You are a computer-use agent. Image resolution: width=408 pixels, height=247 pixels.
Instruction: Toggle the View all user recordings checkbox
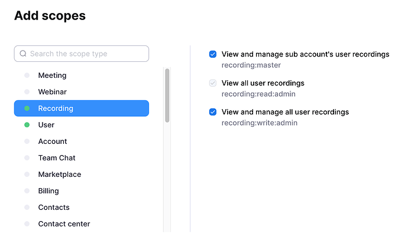213,83
